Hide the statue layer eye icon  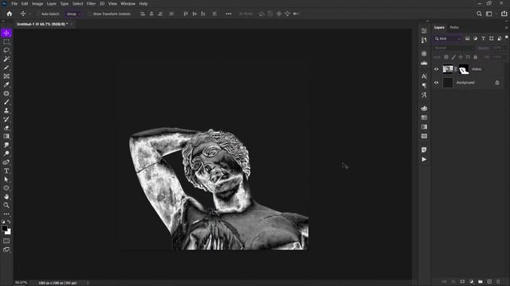click(x=437, y=69)
